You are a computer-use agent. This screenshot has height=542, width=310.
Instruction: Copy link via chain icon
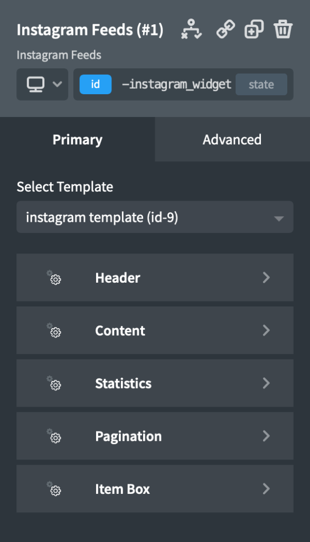point(226,29)
